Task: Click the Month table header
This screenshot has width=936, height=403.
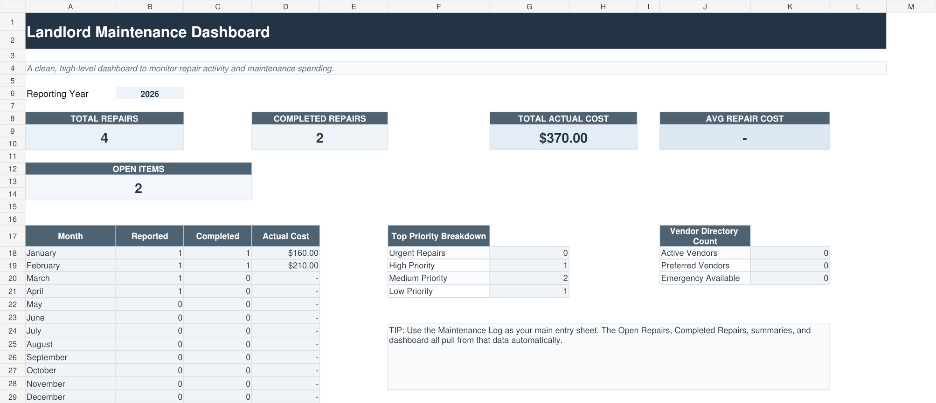Action: (70, 236)
